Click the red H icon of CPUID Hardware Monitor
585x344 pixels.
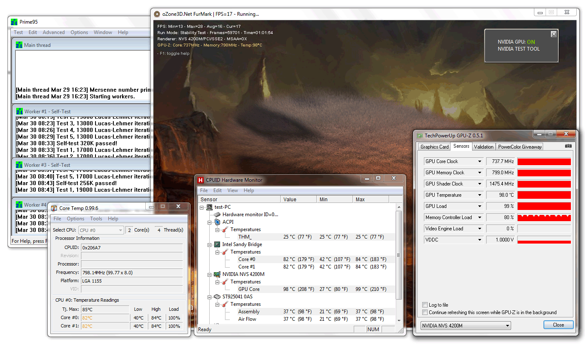pyautogui.click(x=201, y=180)
